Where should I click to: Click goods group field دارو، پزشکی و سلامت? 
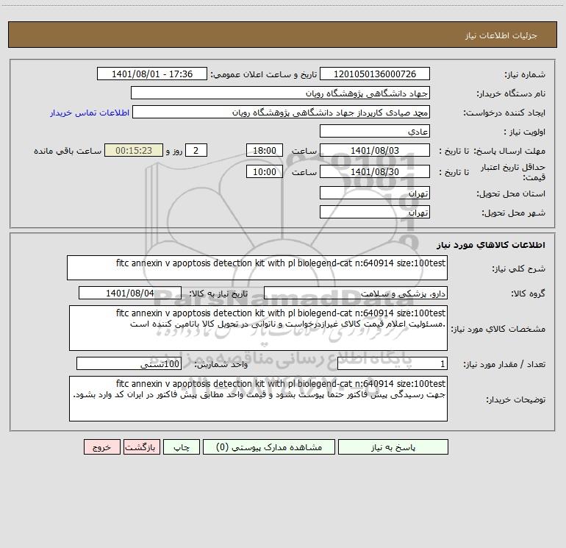pyautogui.click(x=356, y=293)
